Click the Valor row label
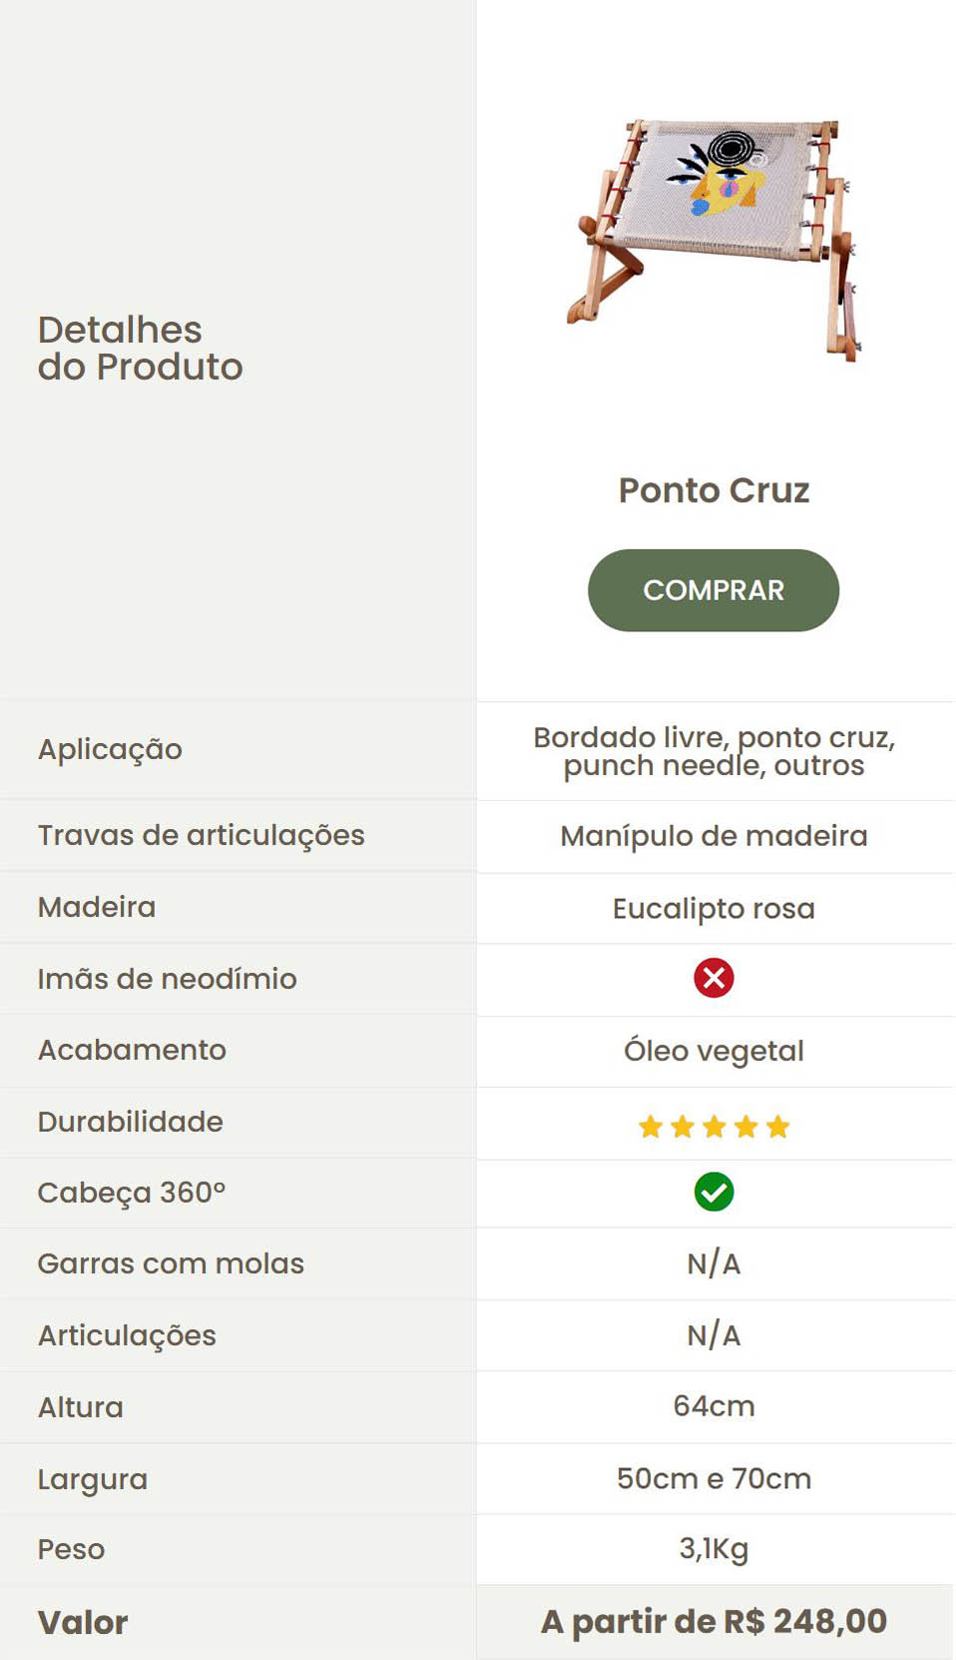The width and height of the screenshot is (956, 1660). 83,1622
